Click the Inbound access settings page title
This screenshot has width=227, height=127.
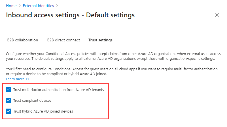(x=70, y=15)
